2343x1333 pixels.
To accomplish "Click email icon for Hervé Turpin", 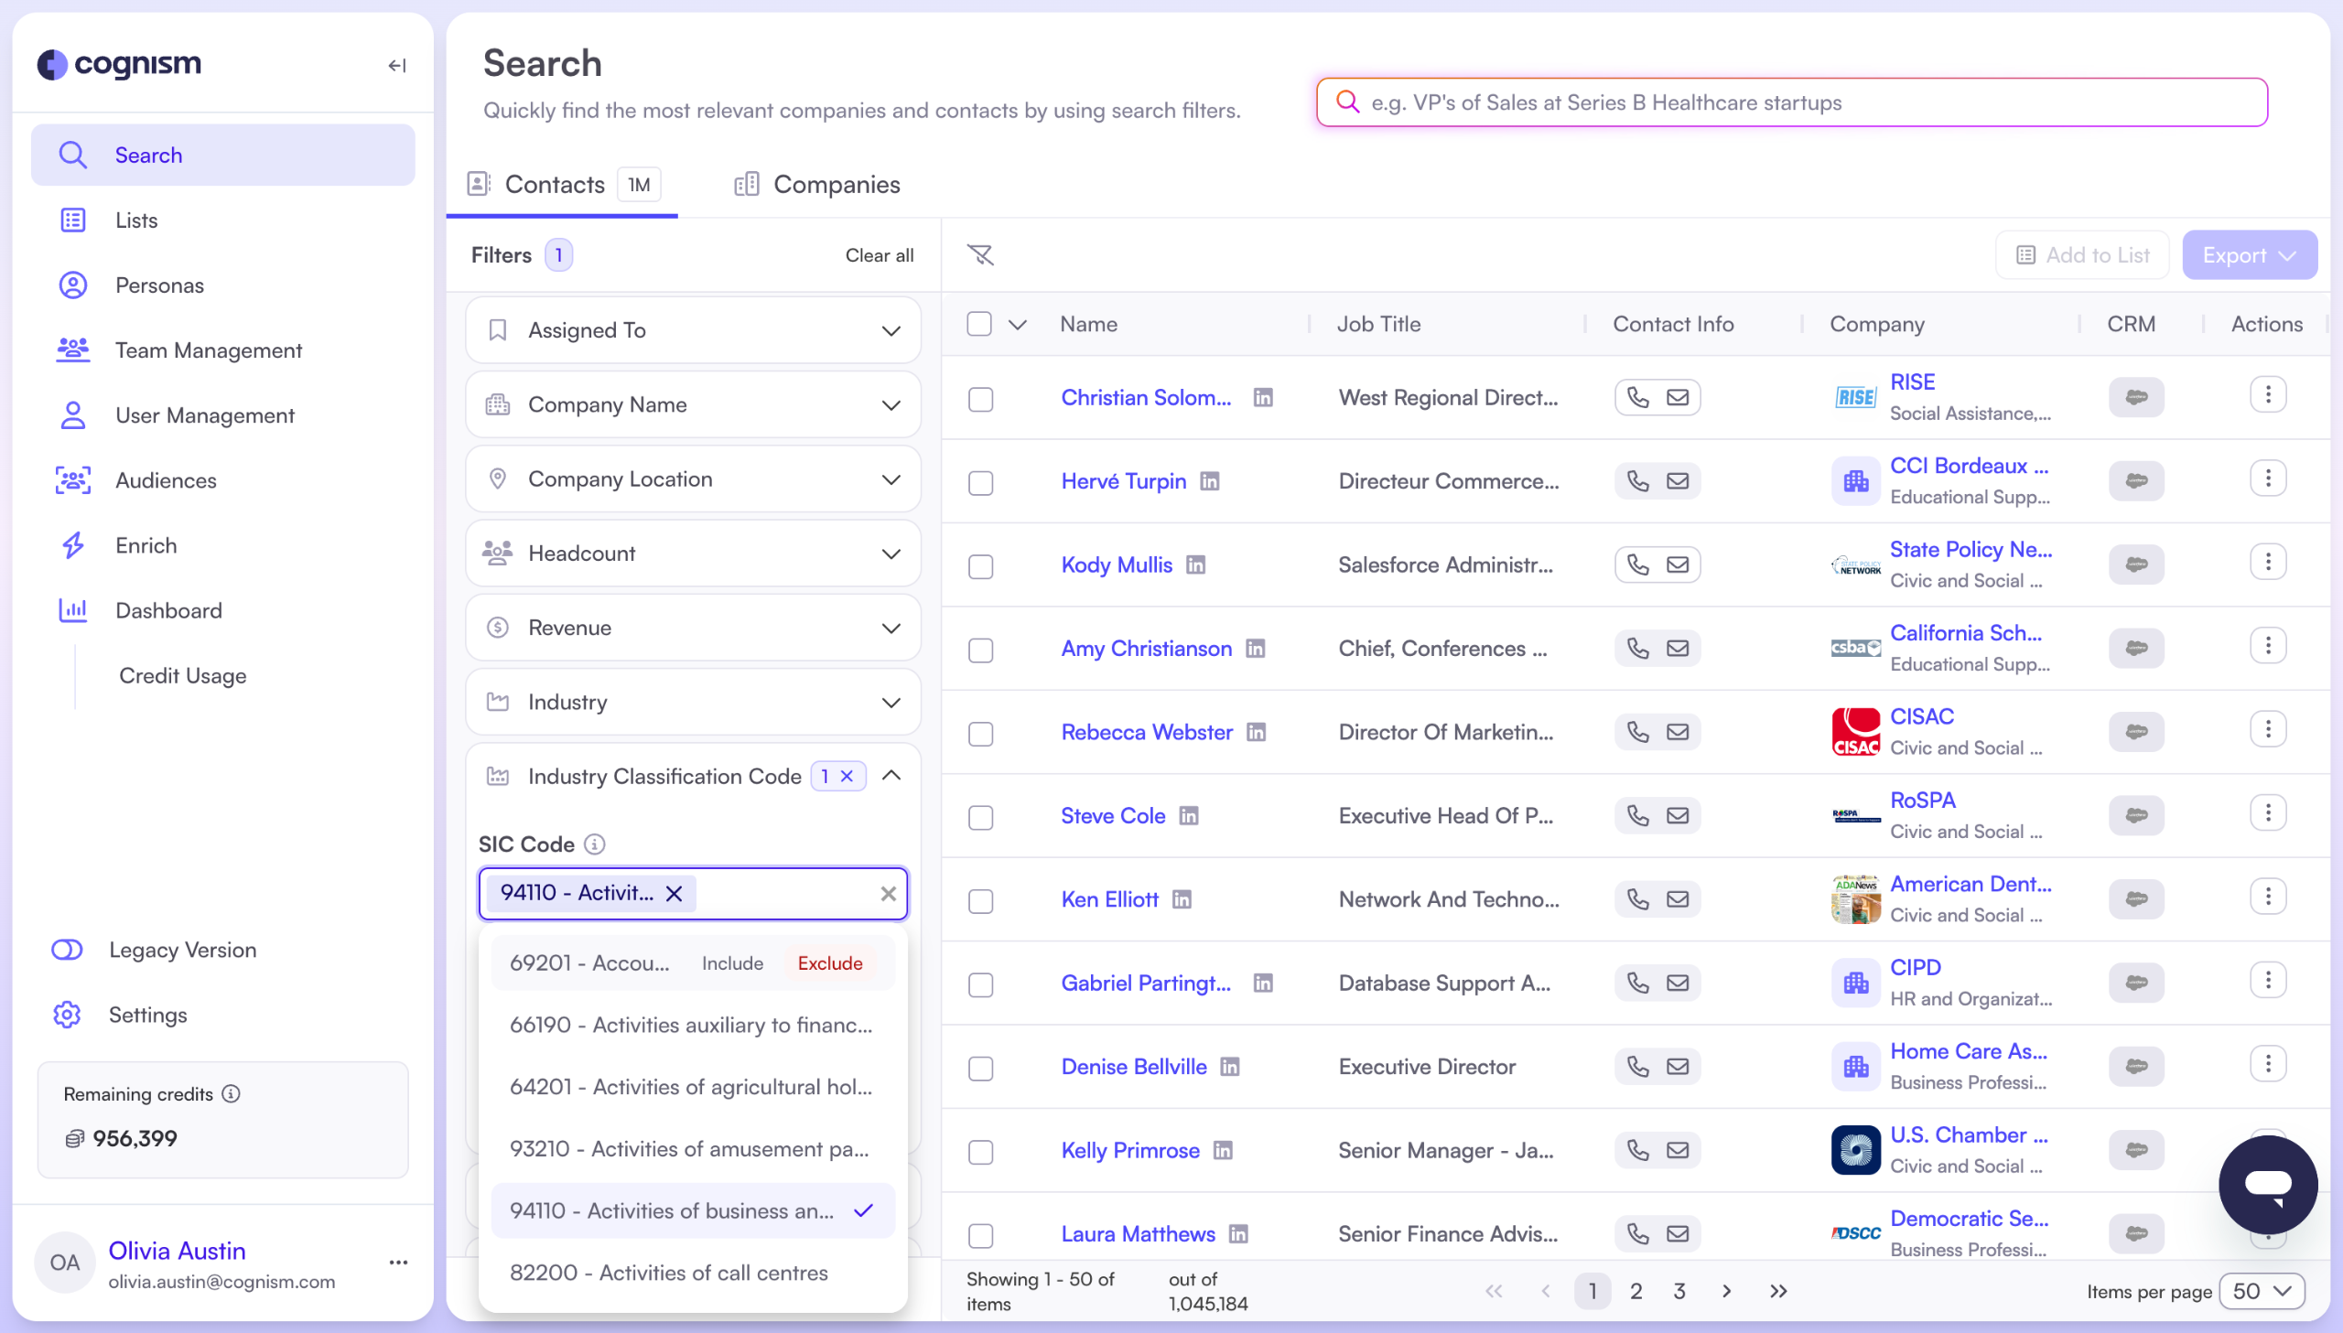I will coord(1678,480).
